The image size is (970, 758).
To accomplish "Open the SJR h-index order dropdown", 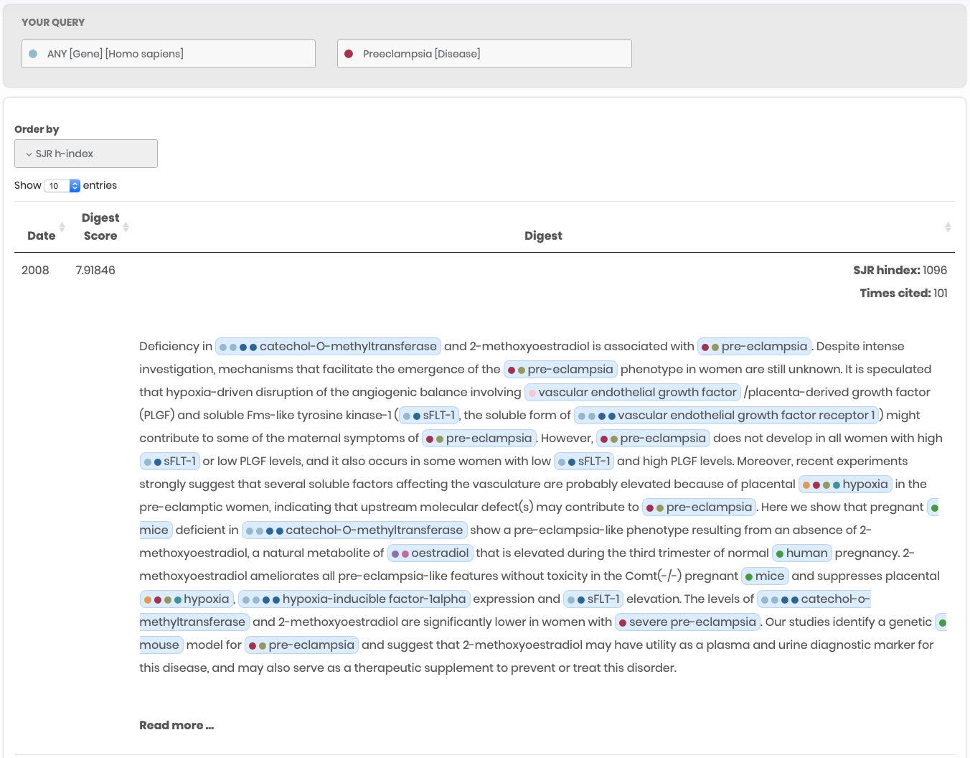I will [x=86, y=154].
